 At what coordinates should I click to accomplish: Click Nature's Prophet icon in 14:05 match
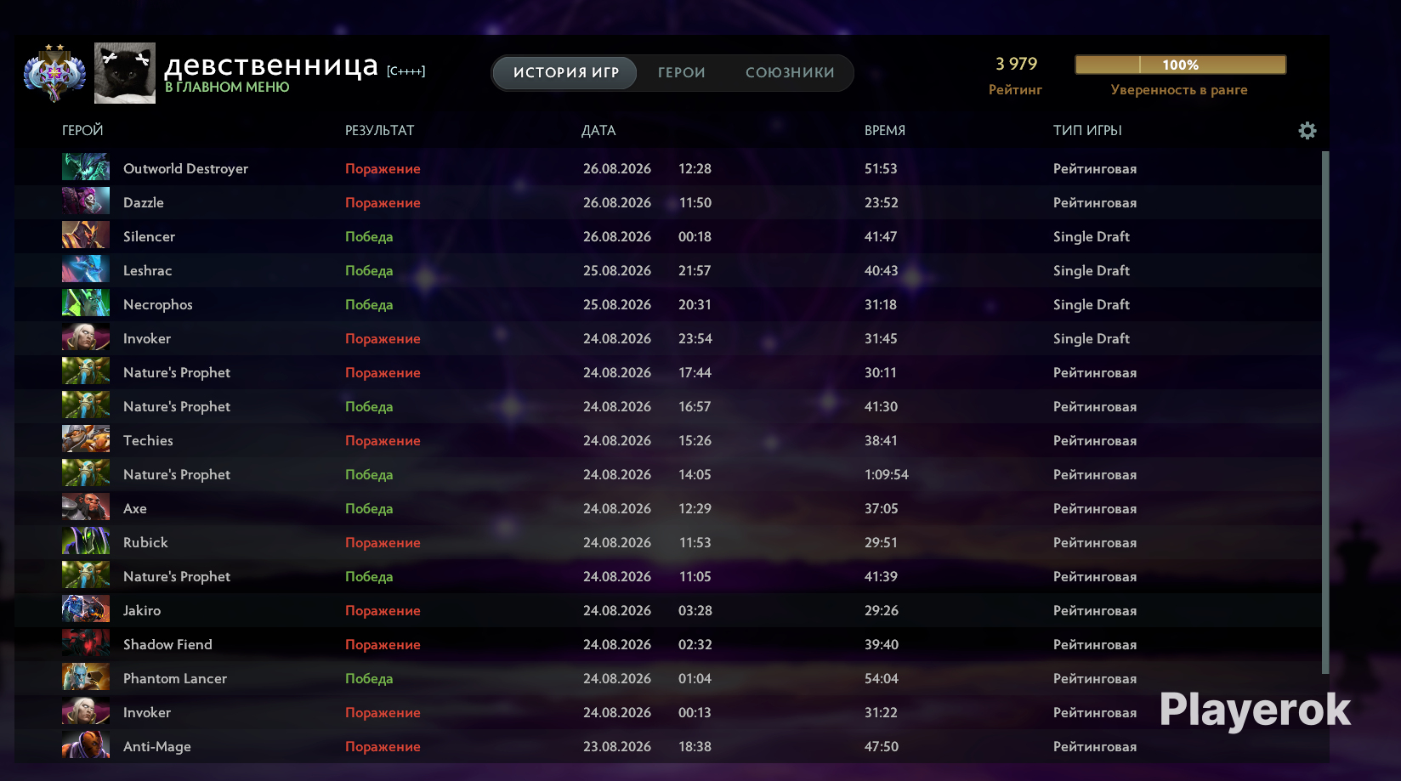coord(86,473)
